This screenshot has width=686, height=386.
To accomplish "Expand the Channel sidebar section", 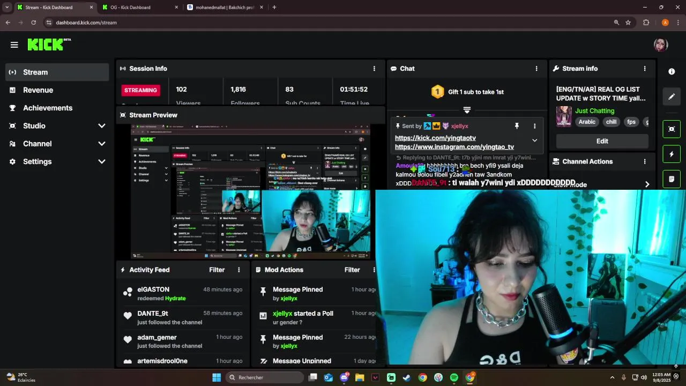I will pyautogui.click(x=57, y=144).
